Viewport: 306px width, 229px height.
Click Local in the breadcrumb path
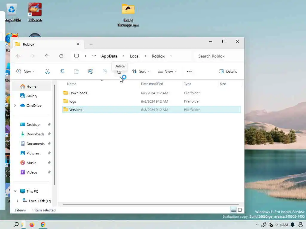pos(135,56)
